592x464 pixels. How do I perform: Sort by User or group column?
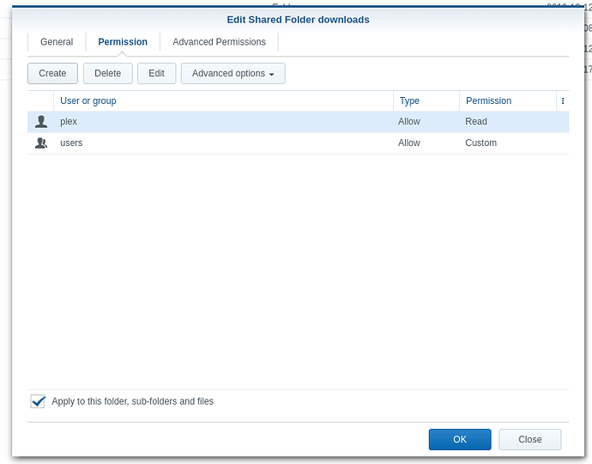(x=88, y=101)
